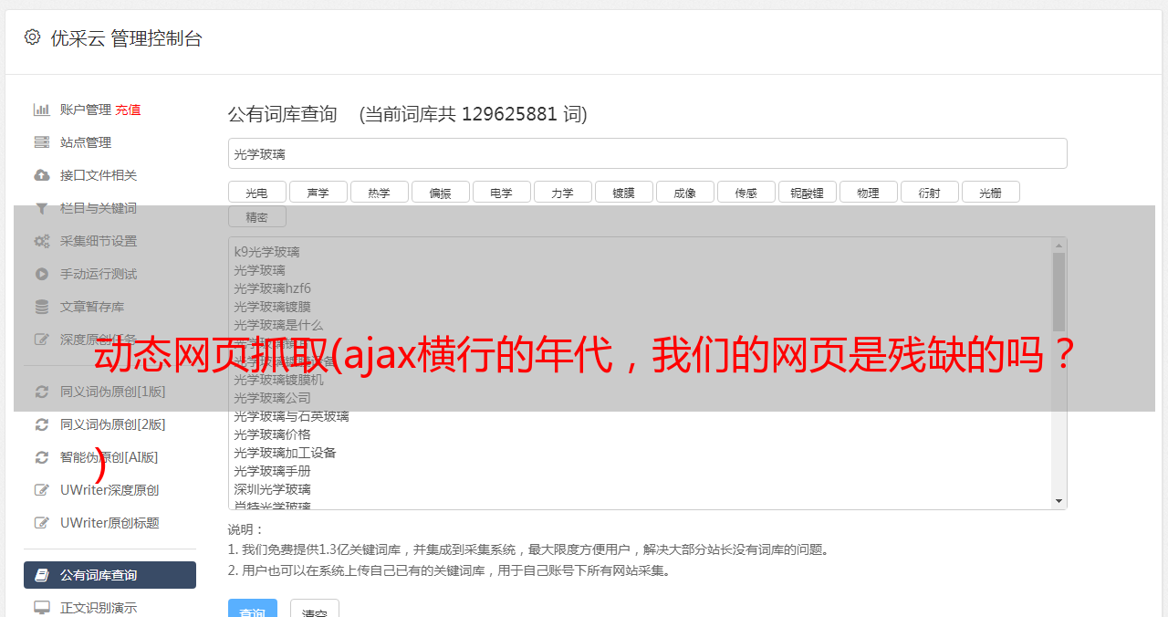The height and width of the screenshot is (617, 1168).
Task: Open the 公有词库查询 menu item
Action: pos(109,575)
